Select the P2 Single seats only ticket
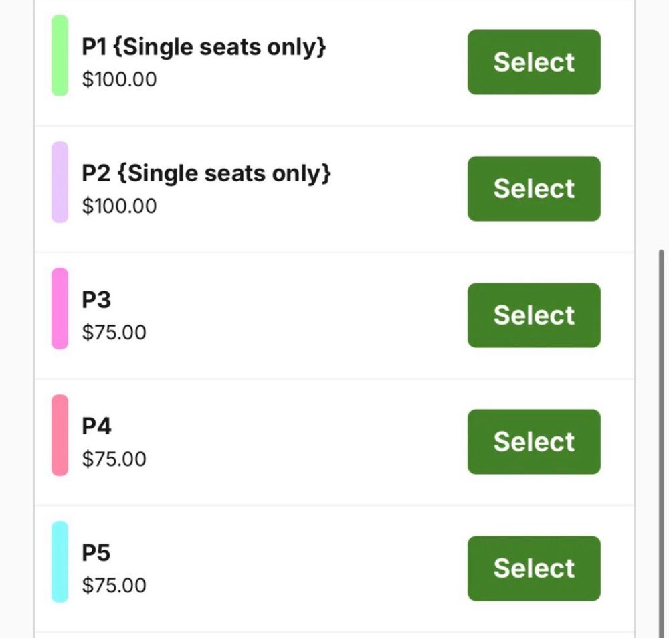Image resolution: width=669 pixels, height=638 pixels. pos(533,189)
